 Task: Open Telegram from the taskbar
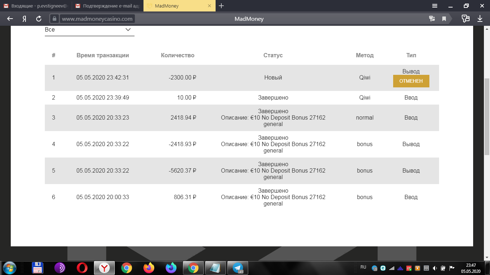tap(238, 268)
